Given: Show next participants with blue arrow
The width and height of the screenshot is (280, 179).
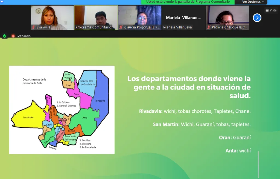Looking at the screenshot, I should coord(257,18).
